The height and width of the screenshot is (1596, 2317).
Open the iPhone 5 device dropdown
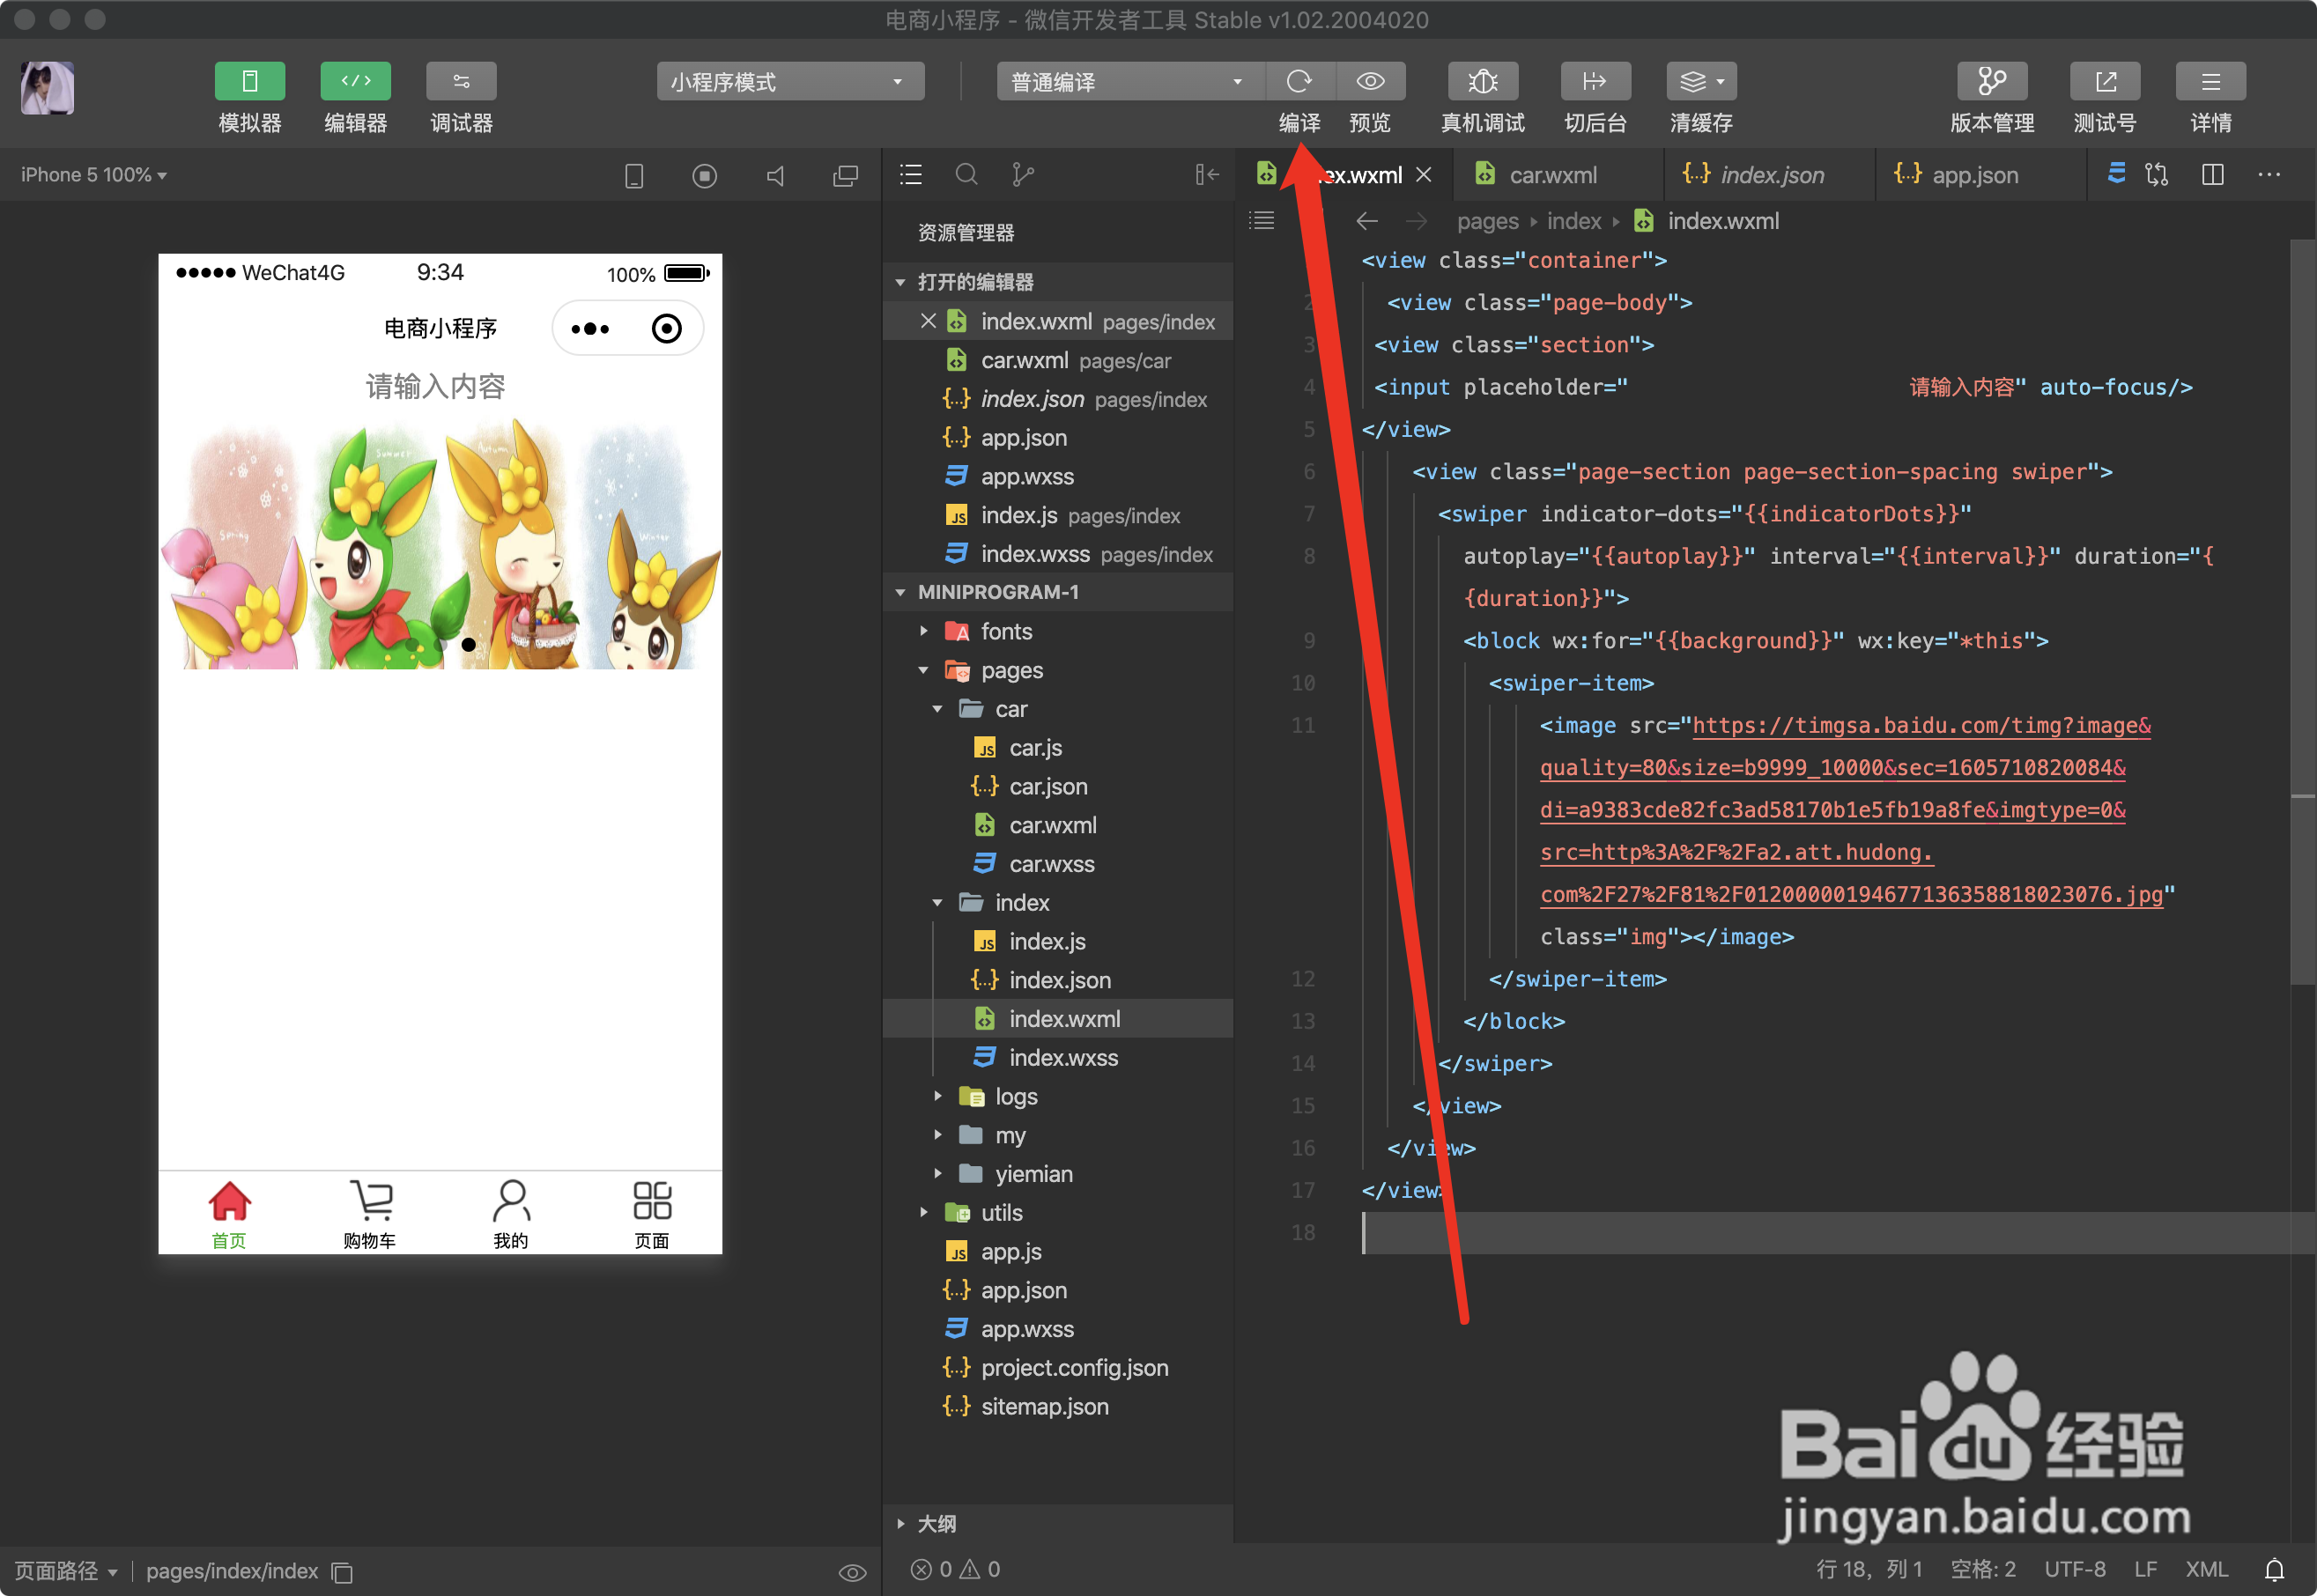[x=94, y=175]
